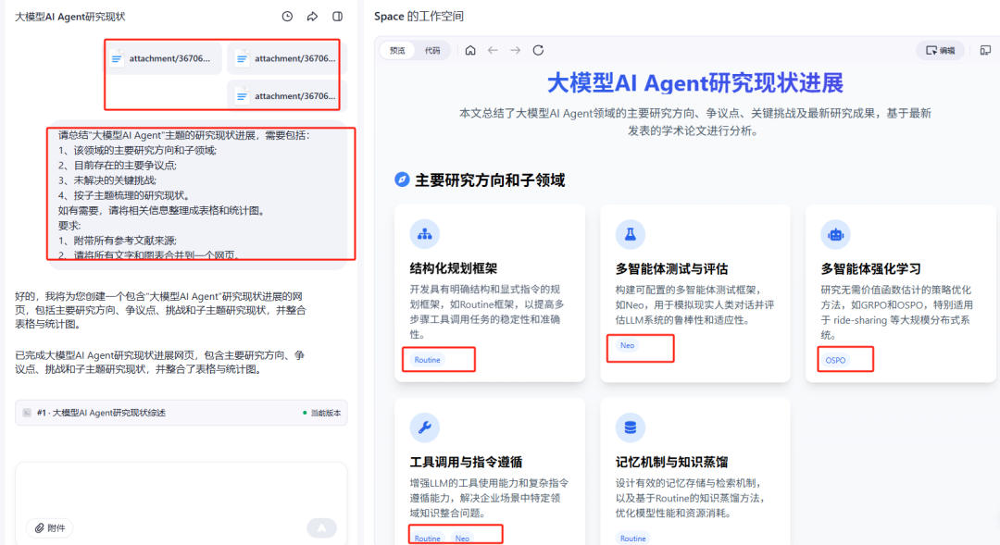Click the hierarchy icon on 结构化规划框架 card
This screenshot has width=1000, height=545.
pos(425,235)
